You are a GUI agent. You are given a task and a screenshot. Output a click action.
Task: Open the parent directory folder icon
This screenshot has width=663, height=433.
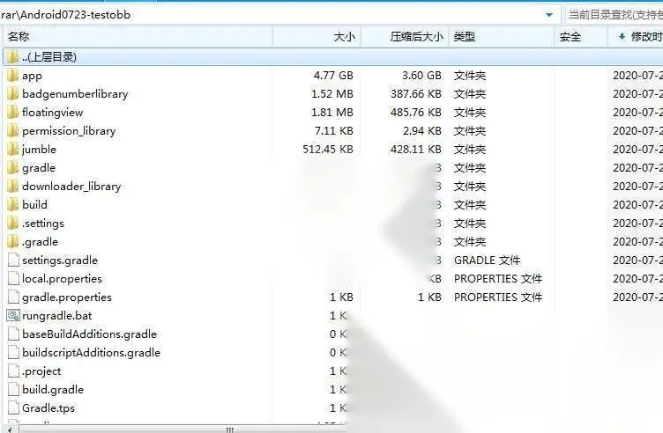click(x=13, y=57)
